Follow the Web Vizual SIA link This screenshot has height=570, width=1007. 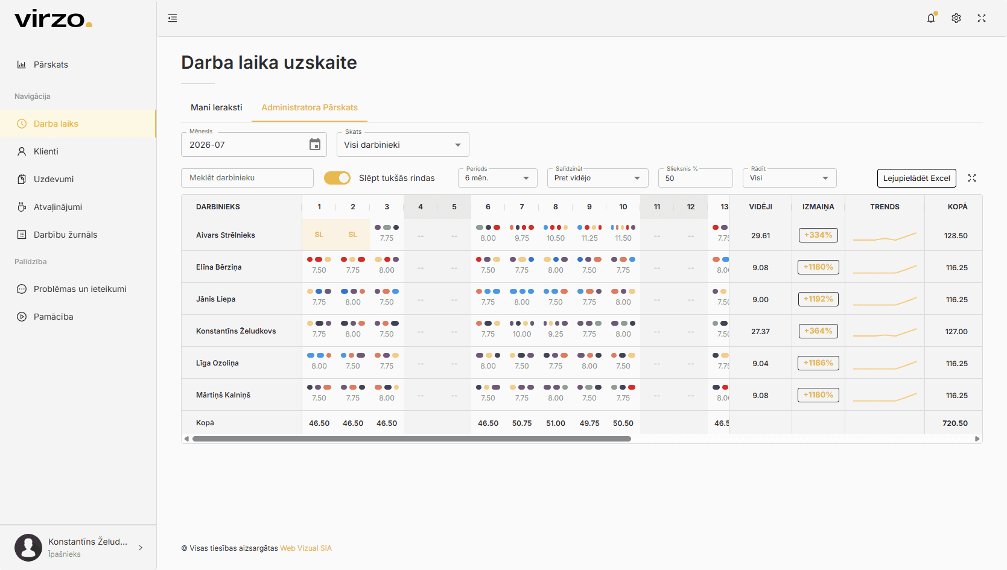(306, 548)
